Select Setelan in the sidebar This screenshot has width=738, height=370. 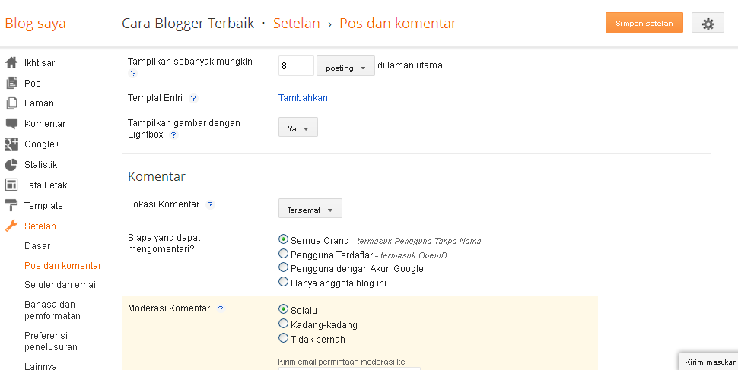tap(40, 226)
